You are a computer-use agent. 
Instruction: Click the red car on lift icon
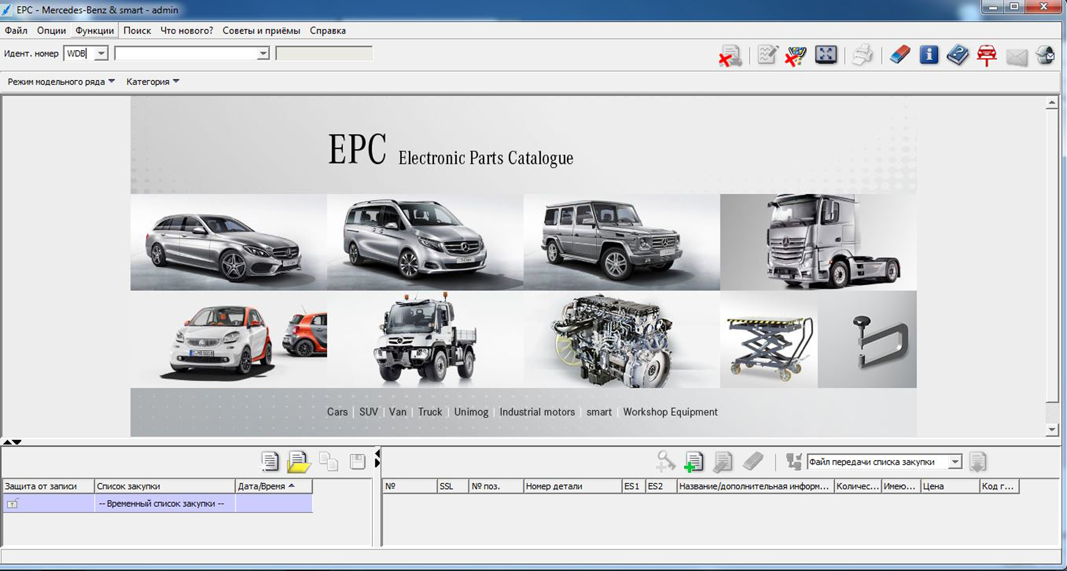tap(986, 56)
